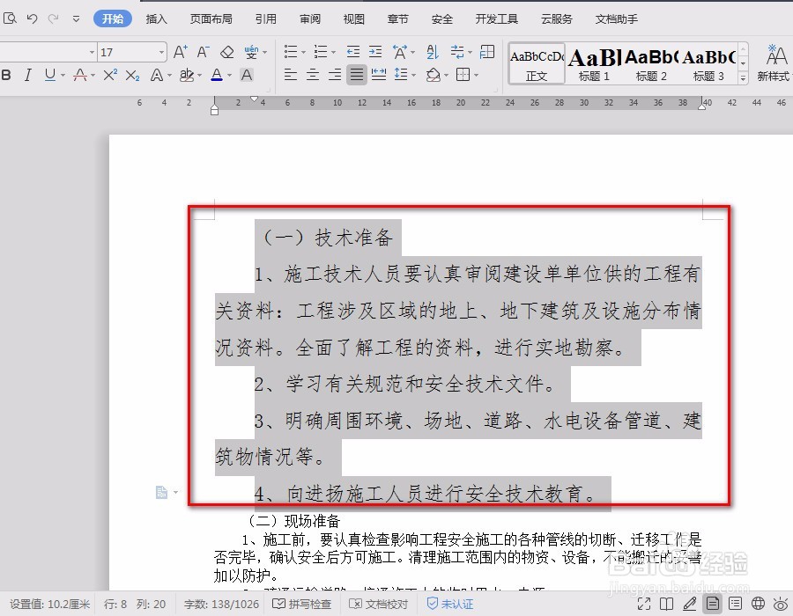Decrease font size with A- icon
The height and width of the screenshot is (616, 793).
(x=204, y=52)
